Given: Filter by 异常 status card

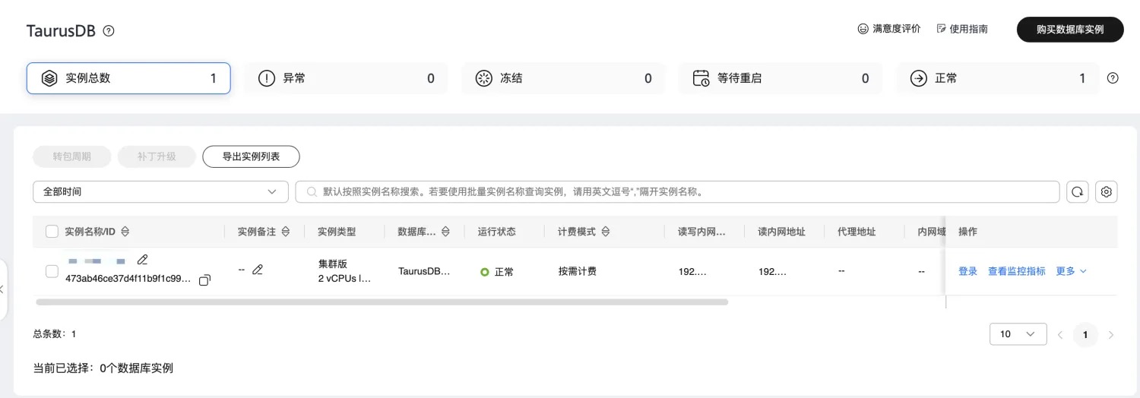Looking at the screenshot, I should [346, 78].
